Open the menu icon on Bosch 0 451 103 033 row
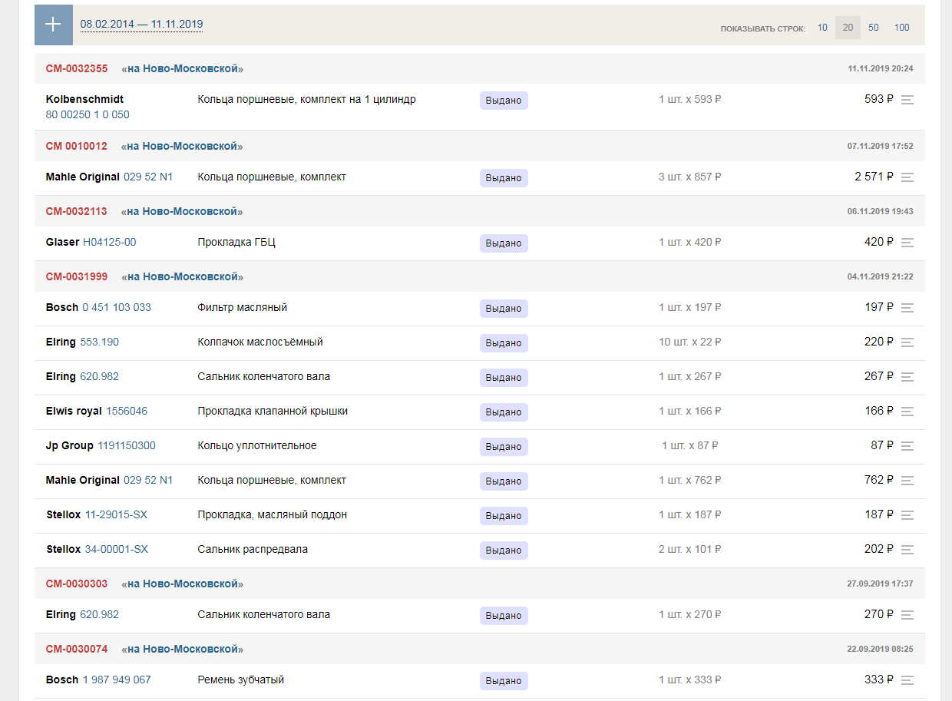 point(907,308)
